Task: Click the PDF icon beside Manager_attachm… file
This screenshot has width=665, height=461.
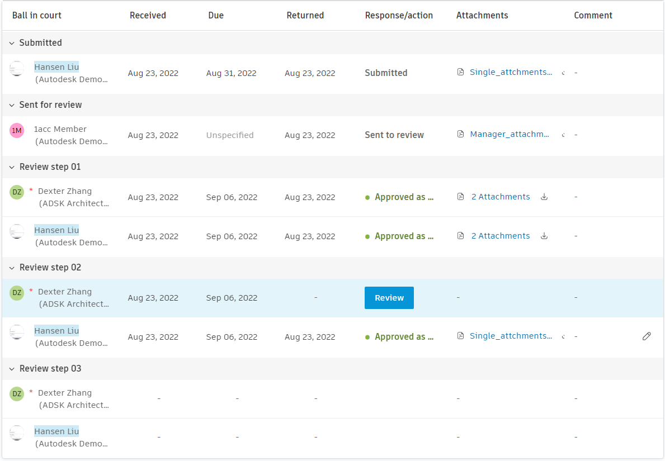Action: click(x=461, y=134)
